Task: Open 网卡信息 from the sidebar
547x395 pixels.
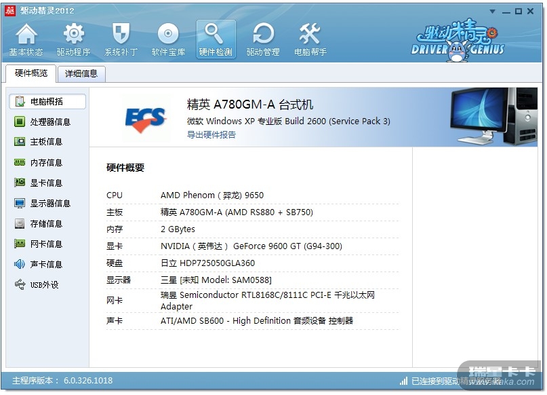Action: tap(47, 244)
